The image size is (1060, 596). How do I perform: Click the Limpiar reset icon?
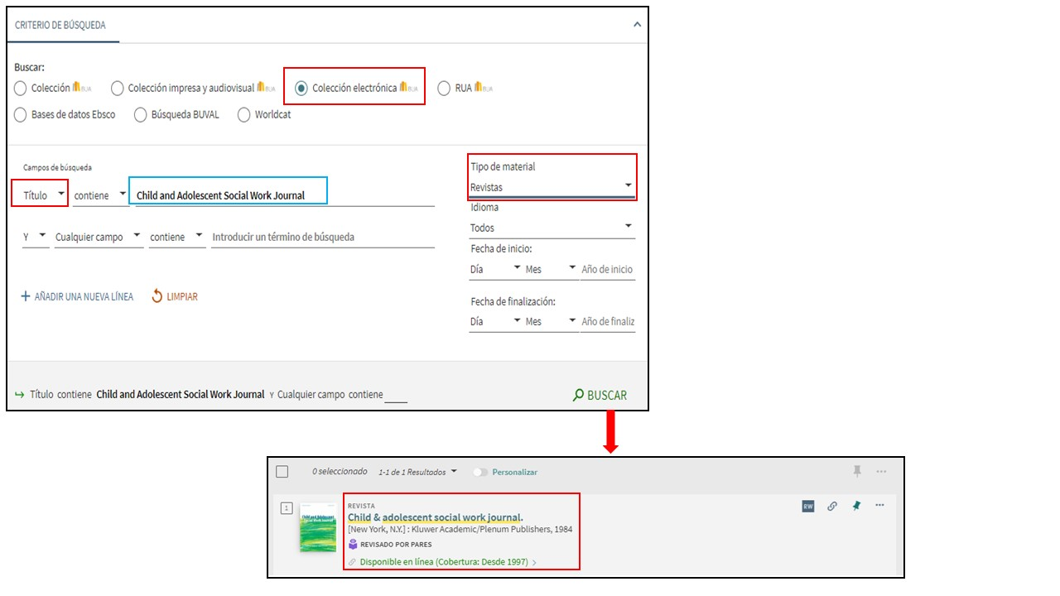[x=157, y=296]
